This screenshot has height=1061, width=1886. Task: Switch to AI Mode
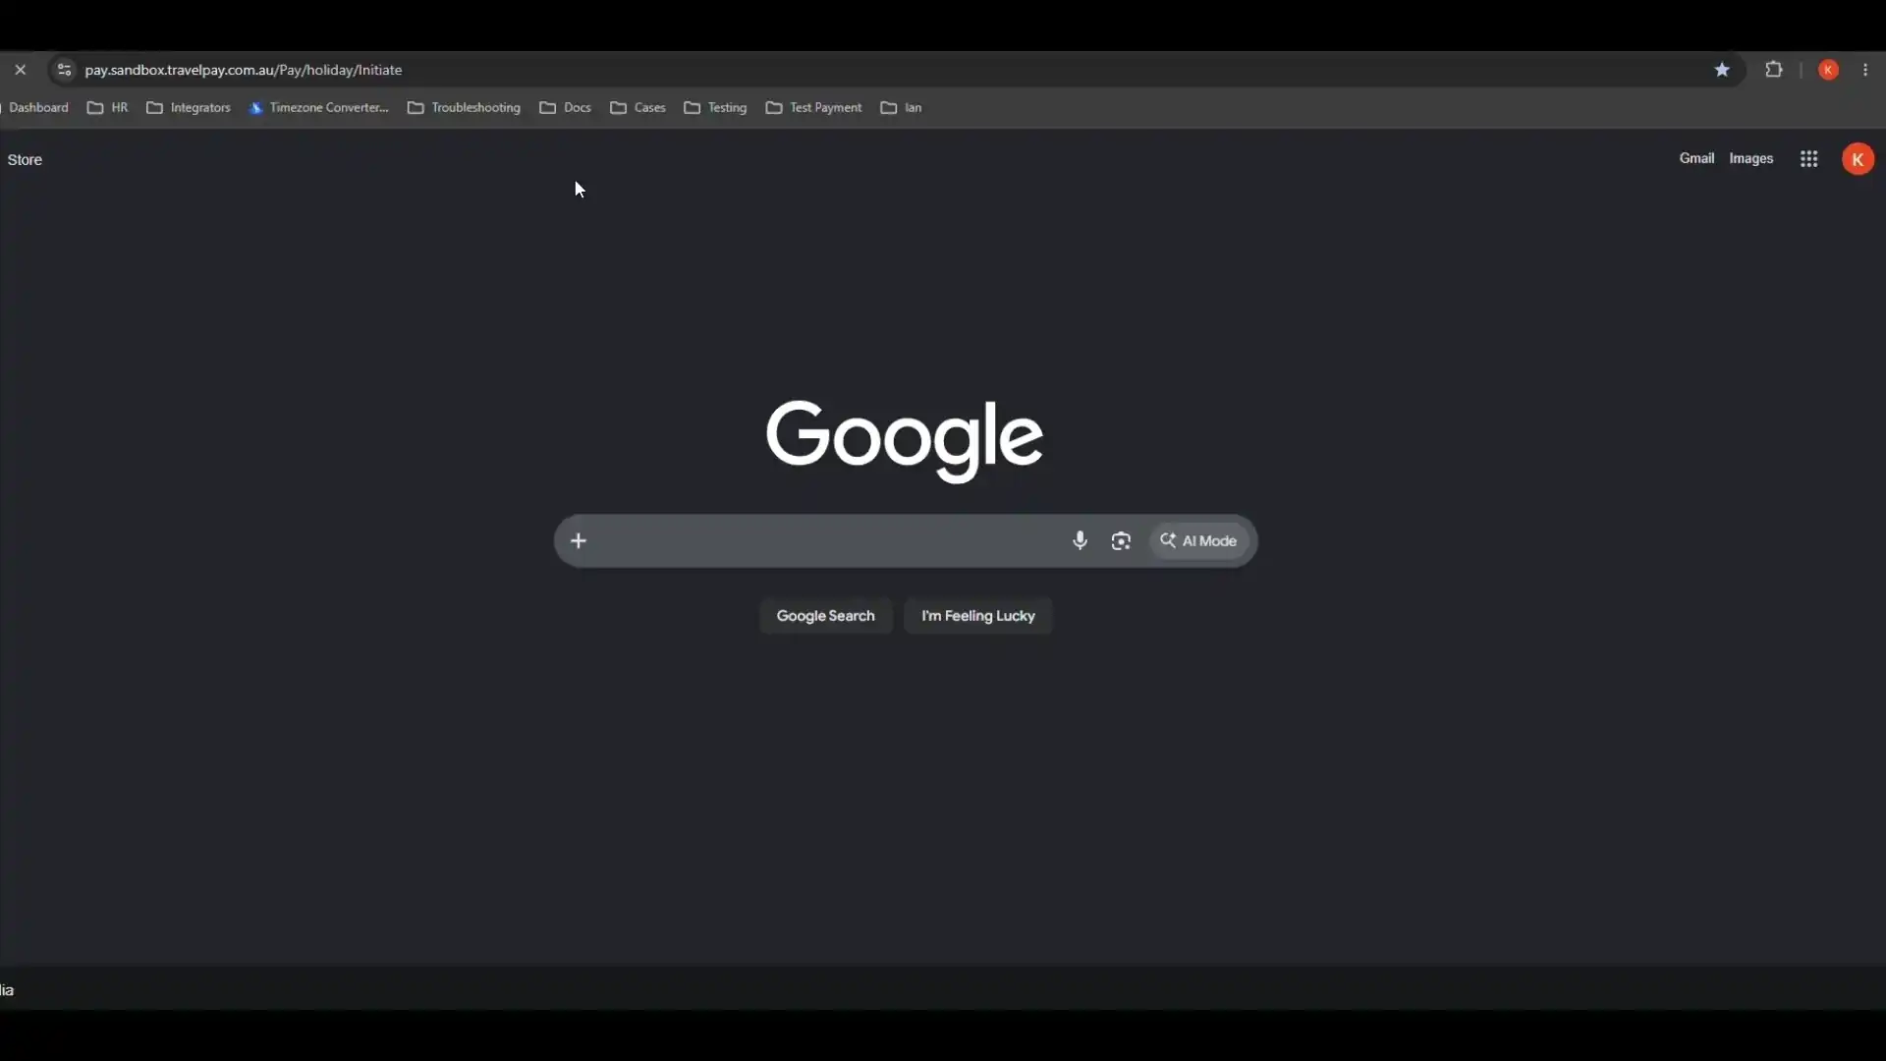coord(1198,540)
